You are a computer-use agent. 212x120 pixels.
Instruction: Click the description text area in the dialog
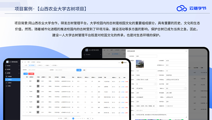161,115
